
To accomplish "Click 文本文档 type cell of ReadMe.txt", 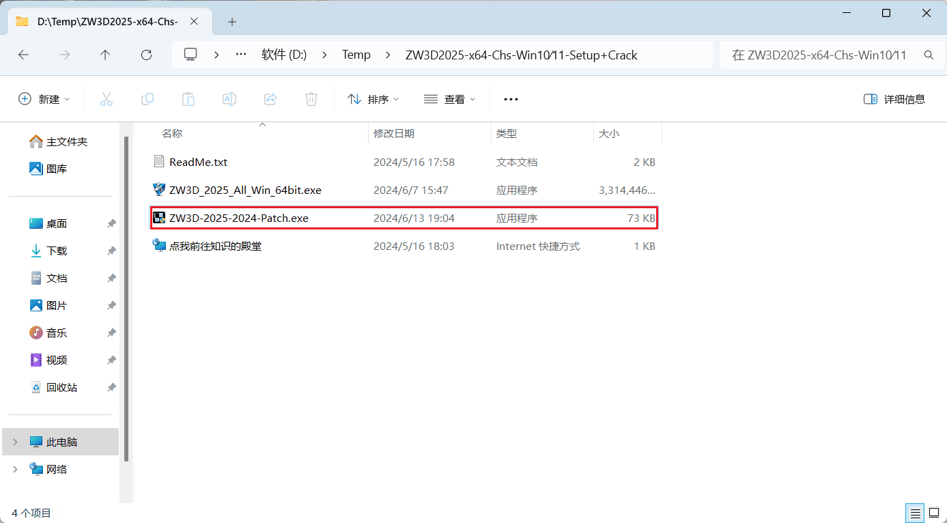I will point(517,162).
